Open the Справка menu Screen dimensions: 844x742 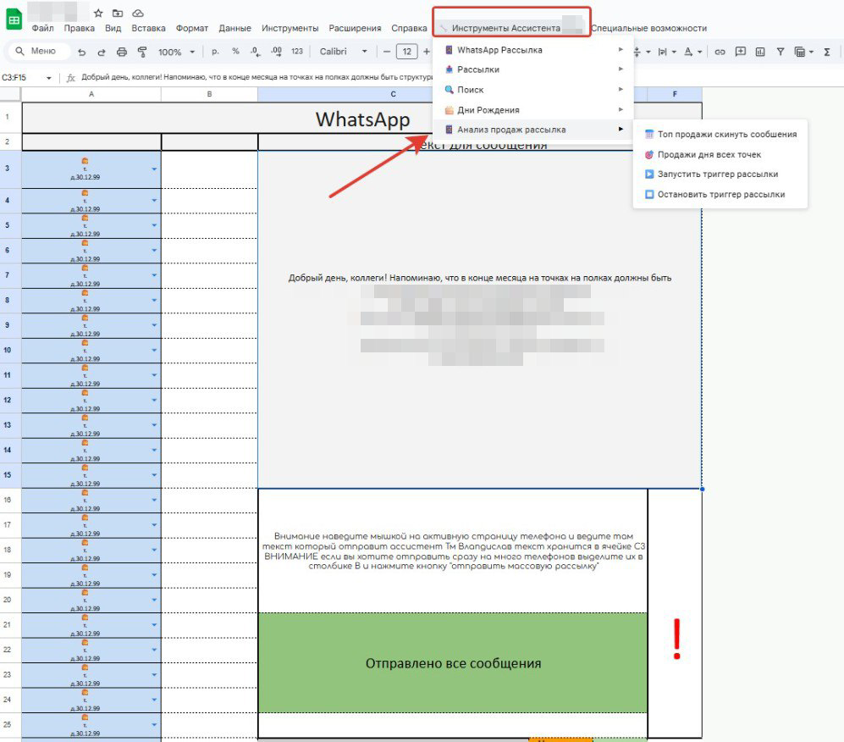[x=409, y=28]
